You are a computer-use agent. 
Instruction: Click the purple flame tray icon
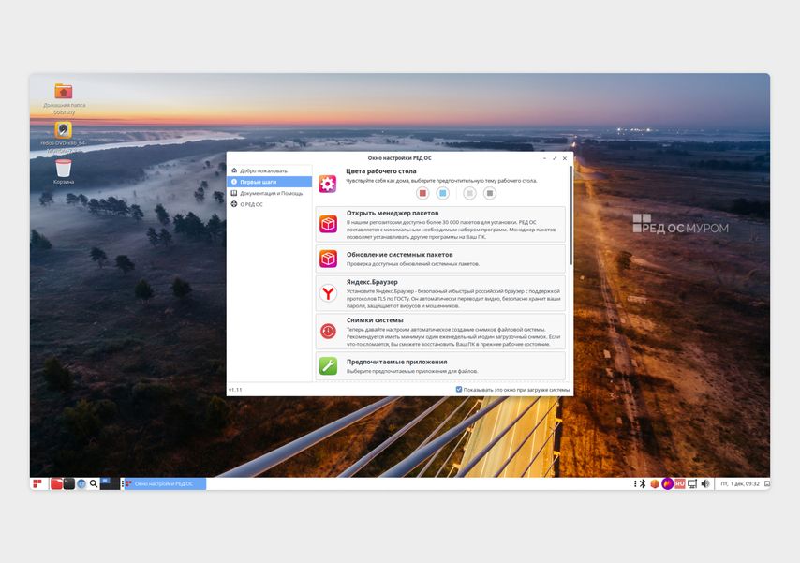667,483
